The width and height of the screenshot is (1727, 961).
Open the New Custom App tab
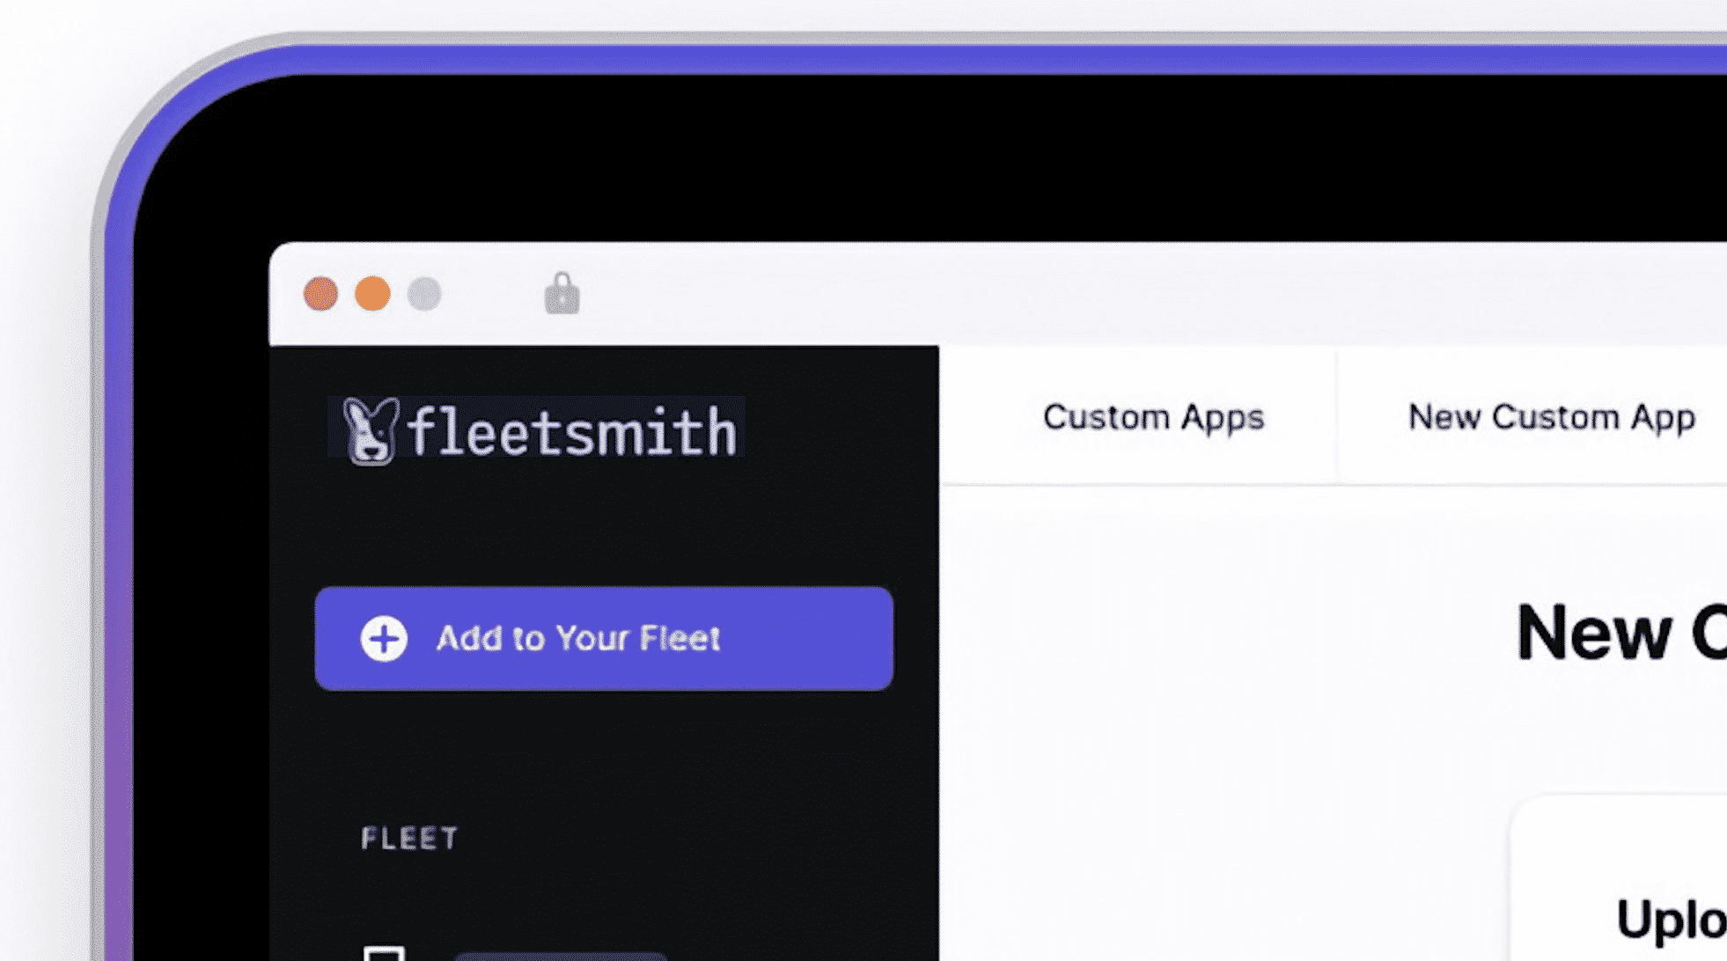pos(1551,417)
